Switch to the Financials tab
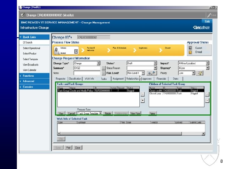This screenshot has height=169, width=225. pos(161,79)
